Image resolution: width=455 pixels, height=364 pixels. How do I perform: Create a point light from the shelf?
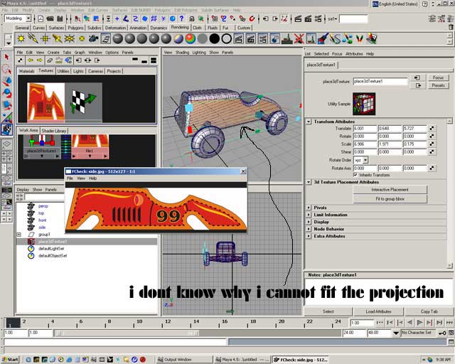(x=45, y=38)
